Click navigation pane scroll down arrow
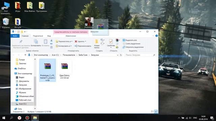 [x=35, y=109]
